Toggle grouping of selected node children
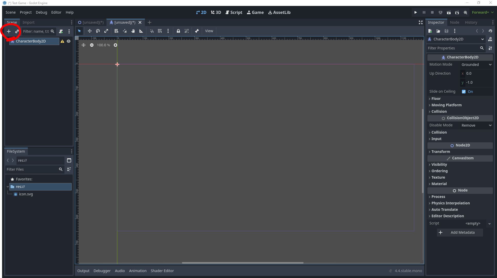497x278 pixels. click(x=187, y=31)
